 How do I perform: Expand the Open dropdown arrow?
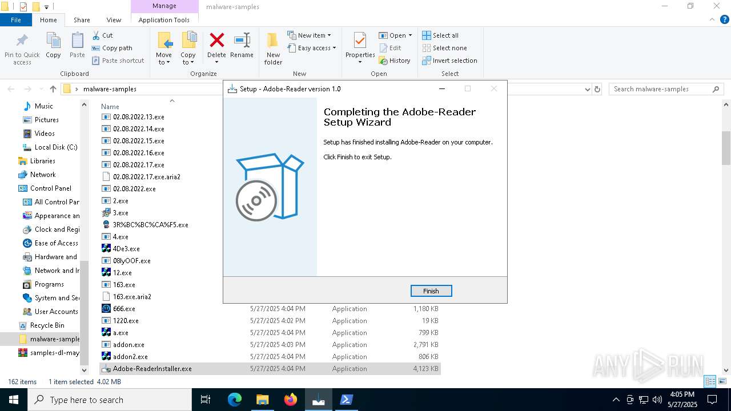click(410, 35)
